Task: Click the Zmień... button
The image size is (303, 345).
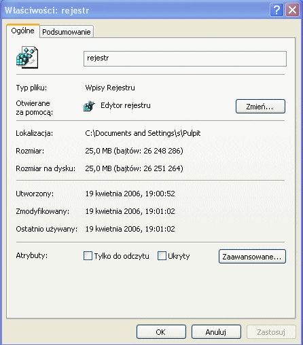Action: 260,106
